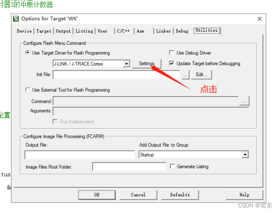This screenshot has height=213, width=280.
Task: Open the Listing tab
Action: point(84,31)
